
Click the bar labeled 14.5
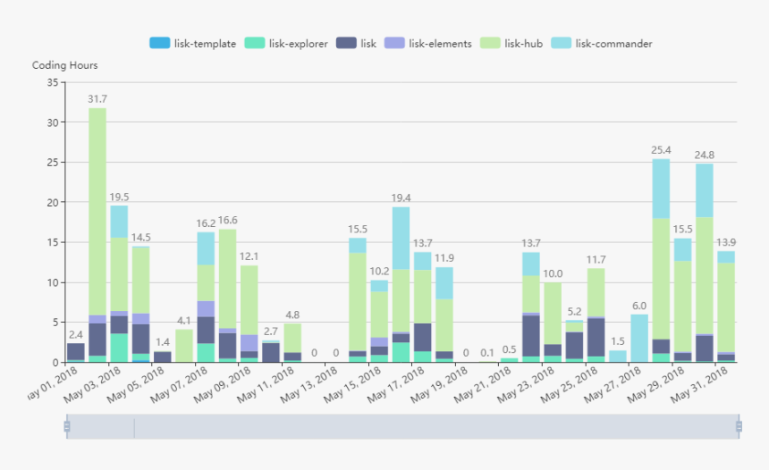[140, 304]
